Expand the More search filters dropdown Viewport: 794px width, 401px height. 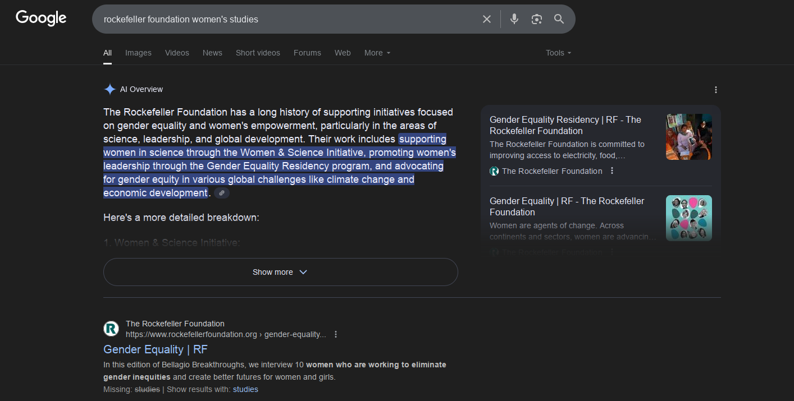coord(377,53)
